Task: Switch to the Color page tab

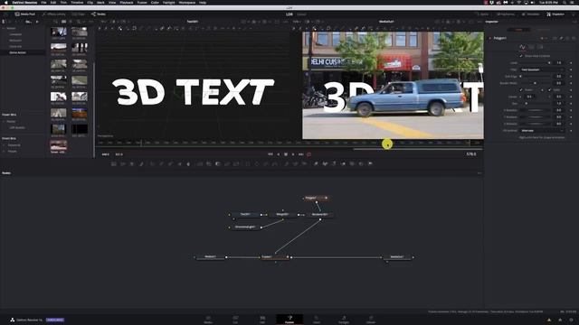Action: pos(317,320)
